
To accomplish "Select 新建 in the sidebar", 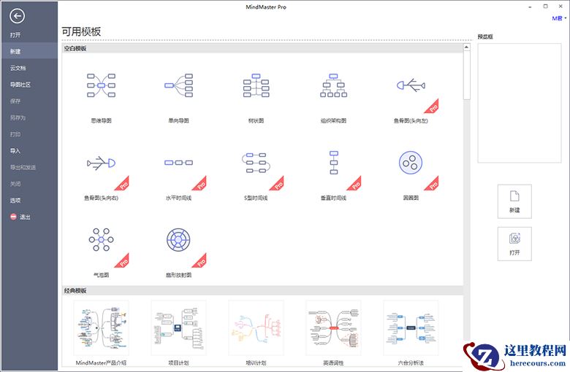I will coord(29,51).
